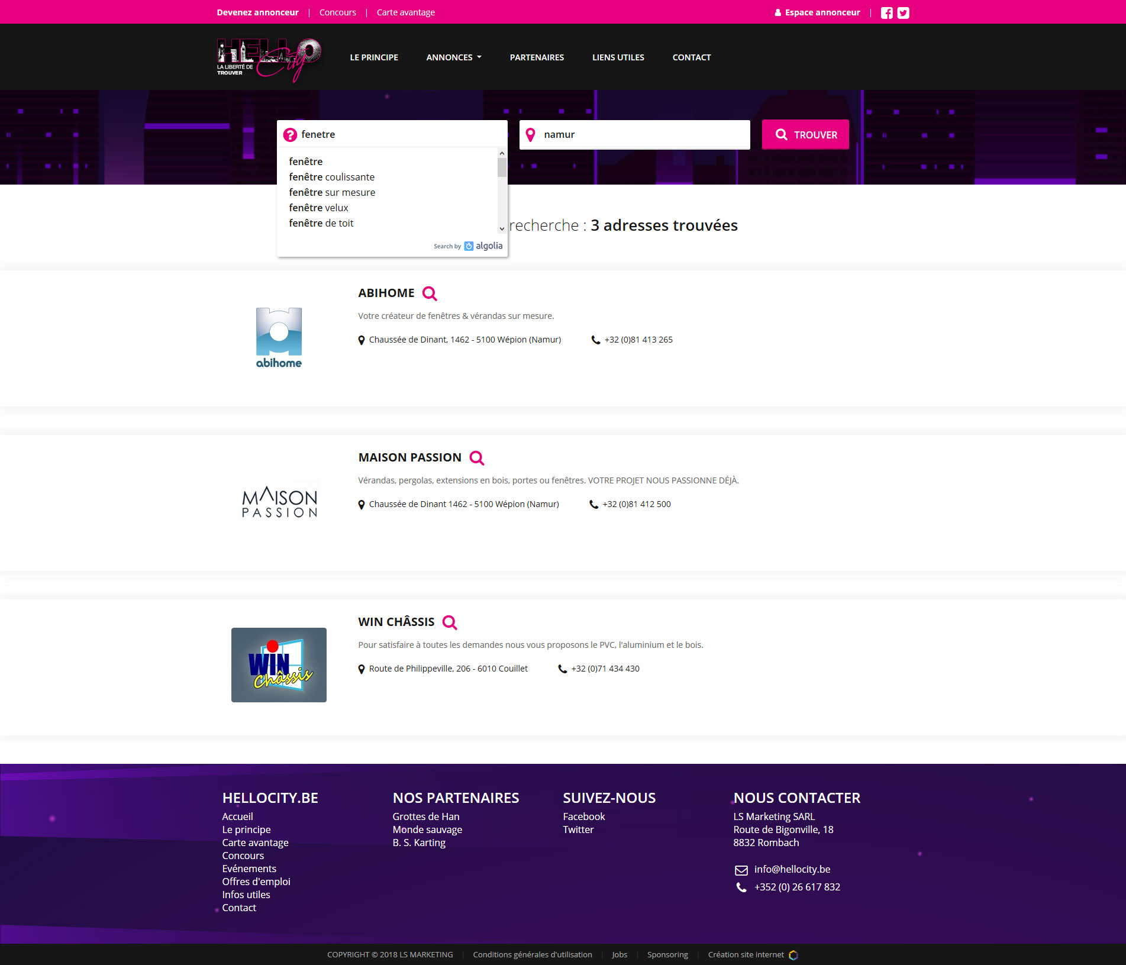1126x965 pixels.
Task: Click the question mark icon in search field
Action: (290, 135)
